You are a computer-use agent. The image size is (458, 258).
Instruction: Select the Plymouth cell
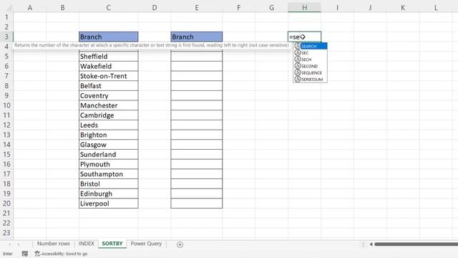(108, 164)
